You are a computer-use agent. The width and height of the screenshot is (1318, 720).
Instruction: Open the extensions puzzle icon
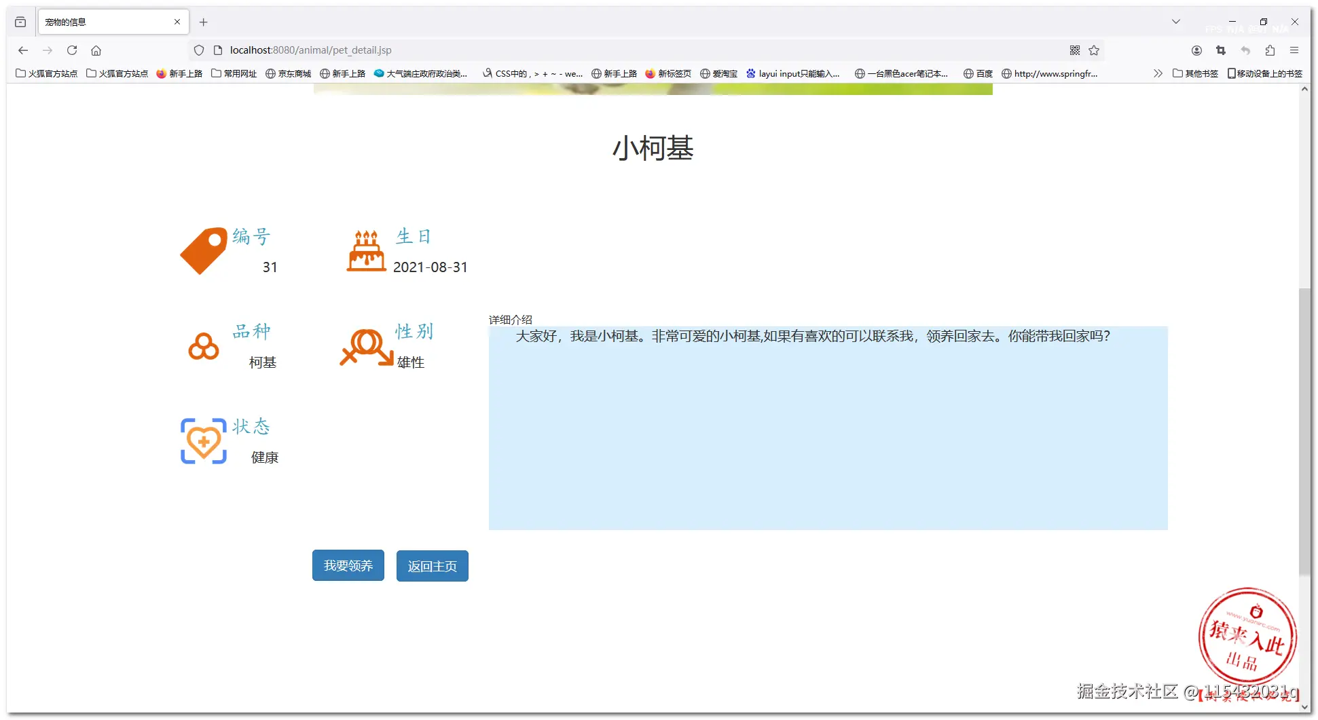tap(1270, 50)
